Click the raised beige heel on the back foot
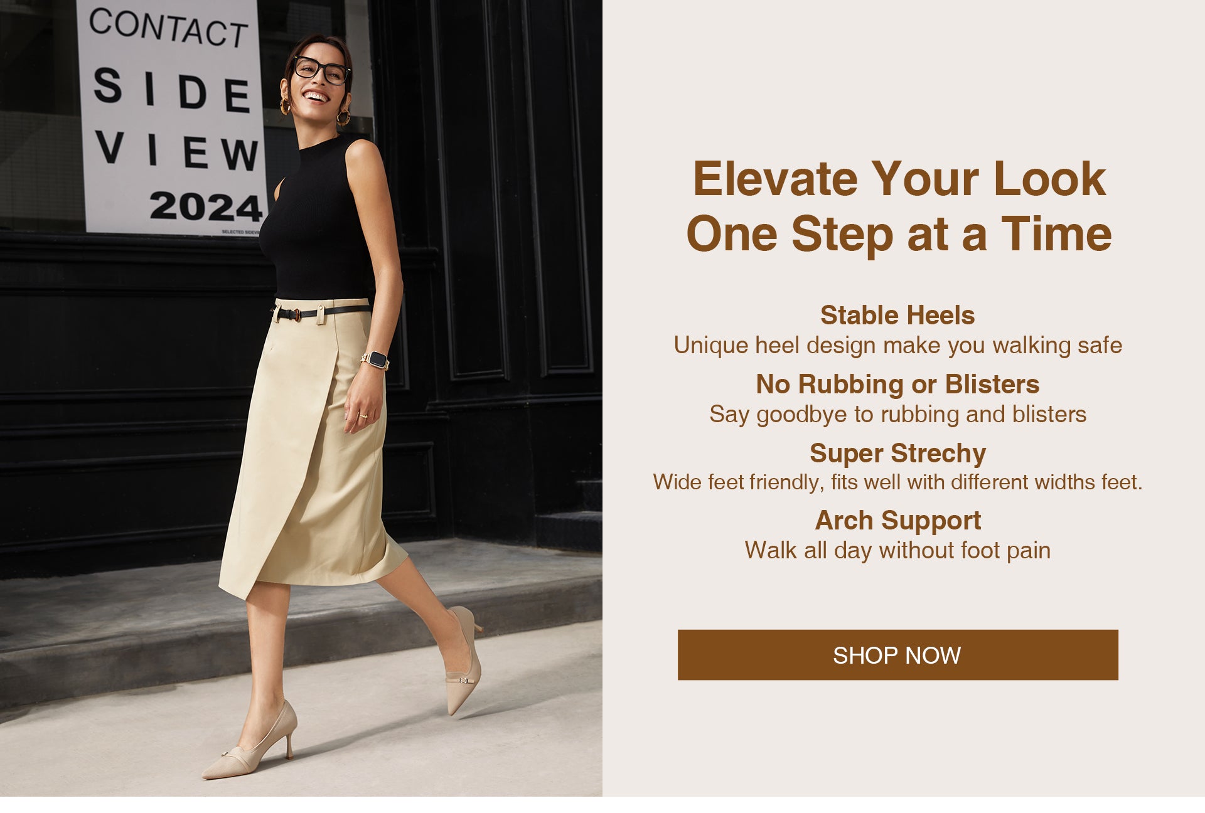The height and width of the screenshot is (813, 1205). pos(464,660)
